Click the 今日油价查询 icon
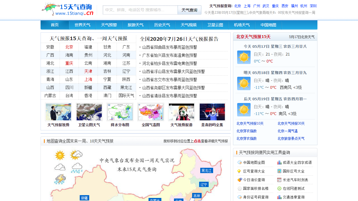The height and width of the screenshot is (201, 358). pos(240,180)
